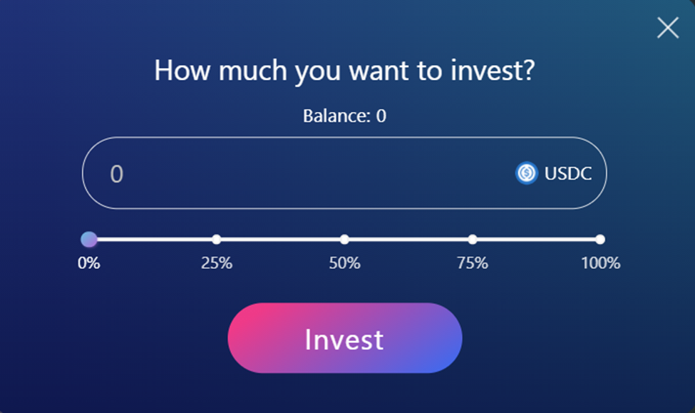
Task: Click slider track between 50% and 75%
Action: click(x=408, y=239)
